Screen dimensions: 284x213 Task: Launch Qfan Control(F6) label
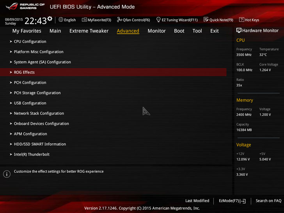137,20
